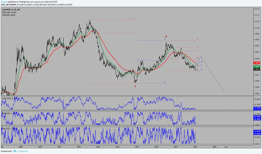Click the 0.0065 price axis value

257,87
